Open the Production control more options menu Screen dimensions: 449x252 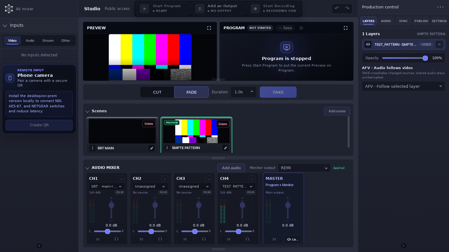(x=440, y=7)
